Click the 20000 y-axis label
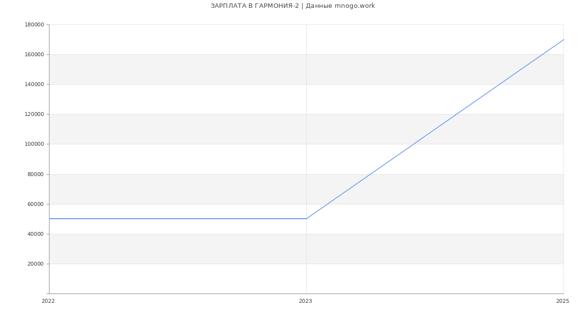The width and height of the screenshot is (588, 318). click(36, 264)
